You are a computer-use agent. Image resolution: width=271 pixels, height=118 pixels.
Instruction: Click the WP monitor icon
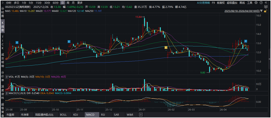coord(266,7)
